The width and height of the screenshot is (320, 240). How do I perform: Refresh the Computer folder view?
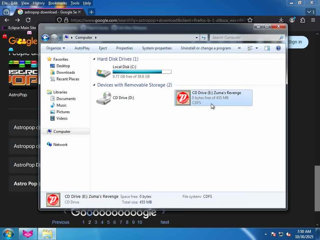pos(204,37)
